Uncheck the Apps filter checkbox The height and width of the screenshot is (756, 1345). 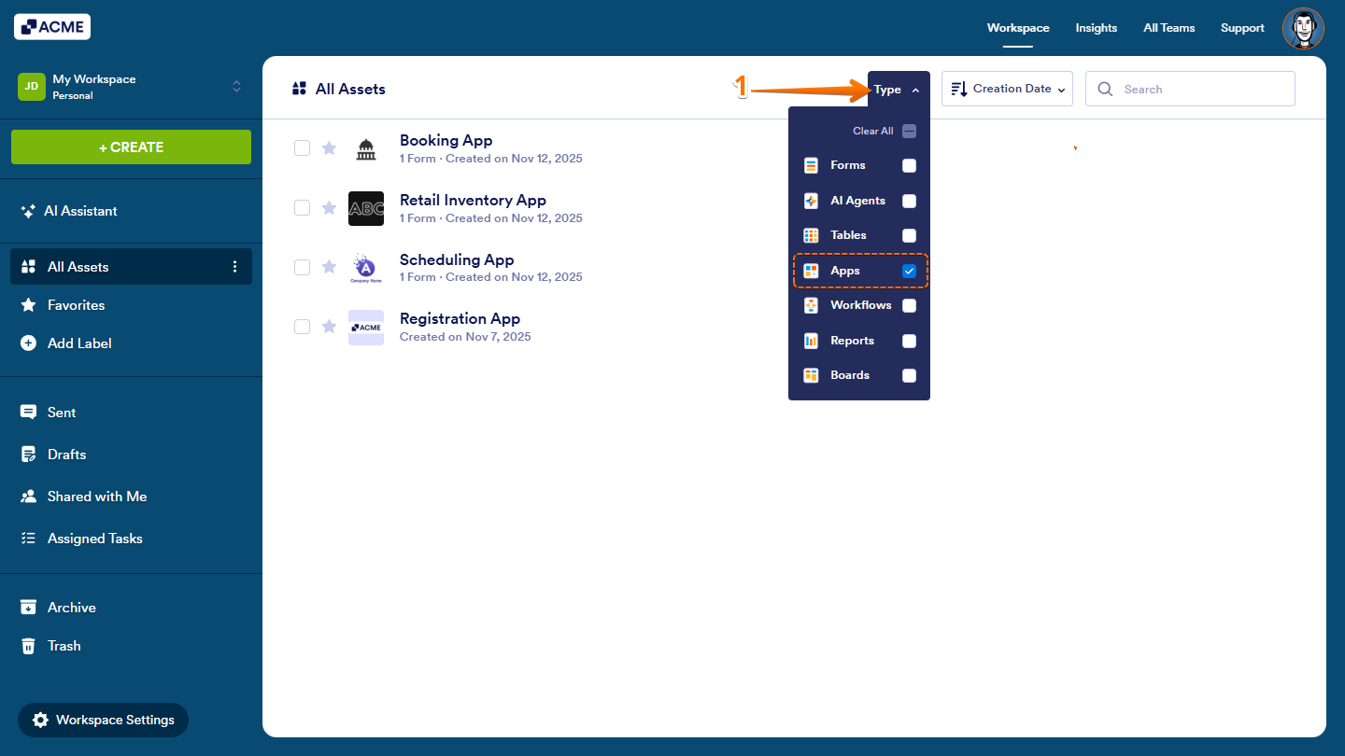(x=909, y=270)
